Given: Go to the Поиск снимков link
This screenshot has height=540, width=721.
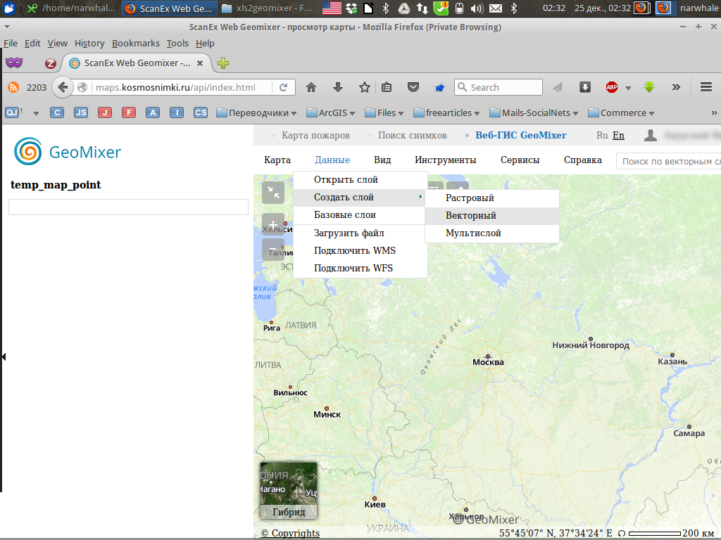Looking at the screenshot, I should 412,136.
